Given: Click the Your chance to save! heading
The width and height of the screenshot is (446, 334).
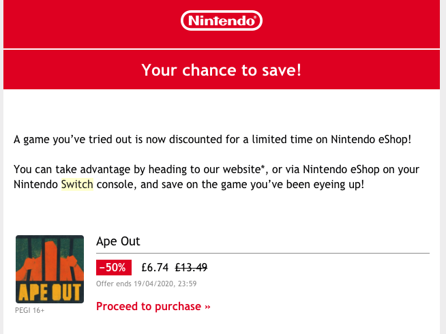Looking at the screenshot, I should [221, 70].
